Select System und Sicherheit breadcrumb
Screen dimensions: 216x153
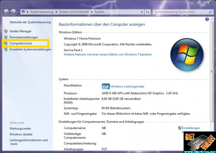pos(74,12)
